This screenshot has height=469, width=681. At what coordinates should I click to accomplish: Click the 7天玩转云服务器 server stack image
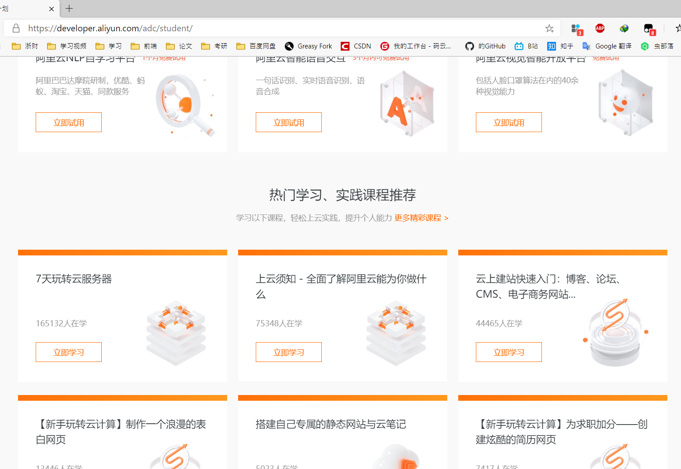tap(176, 333)
